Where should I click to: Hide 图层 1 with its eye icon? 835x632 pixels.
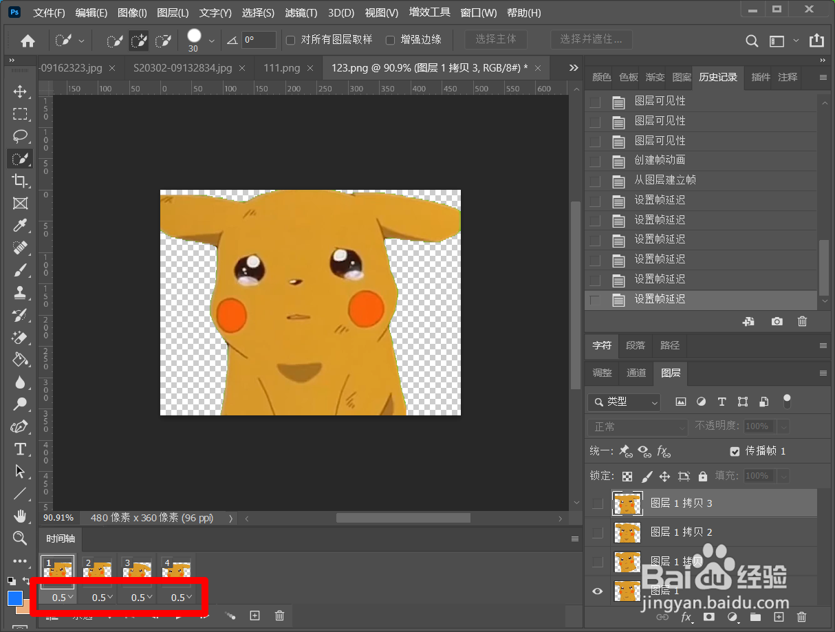(597, 591)
